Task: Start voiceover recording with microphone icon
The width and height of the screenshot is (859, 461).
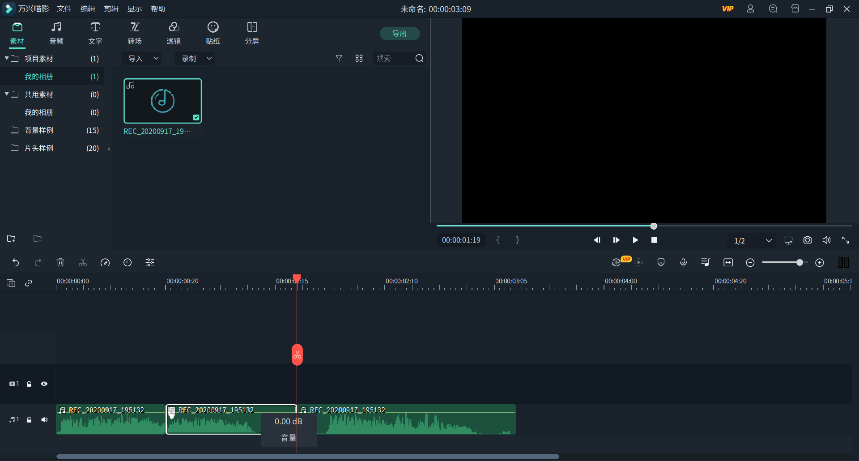Action: tap(683, 263)
